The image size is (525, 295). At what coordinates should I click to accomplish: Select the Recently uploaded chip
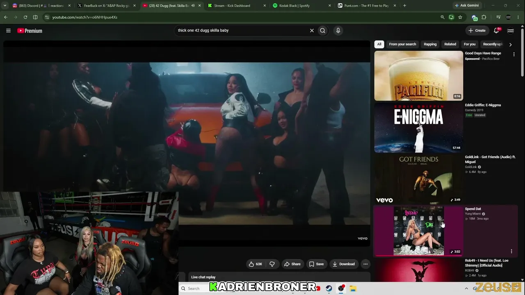click(493, 44)
